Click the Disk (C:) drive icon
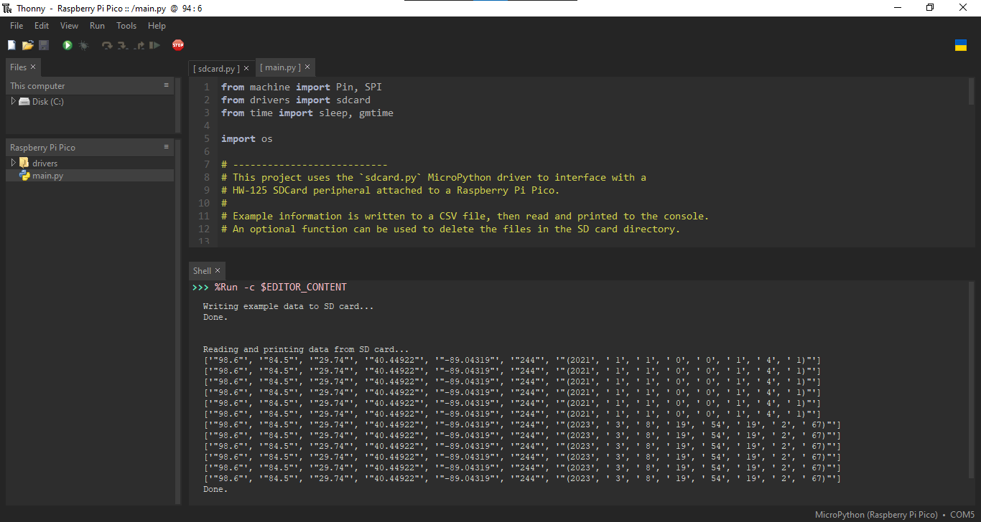The height and width of the screenshot is (522, 981). (24, 102)
